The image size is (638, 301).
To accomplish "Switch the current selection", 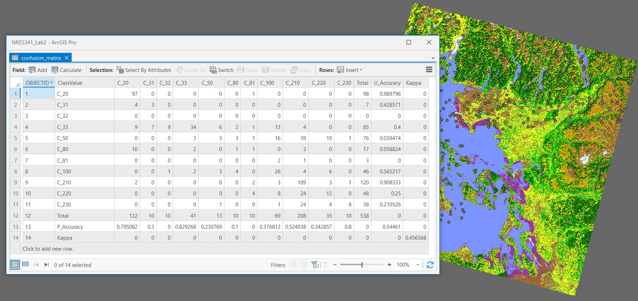I will click(221, 70).
